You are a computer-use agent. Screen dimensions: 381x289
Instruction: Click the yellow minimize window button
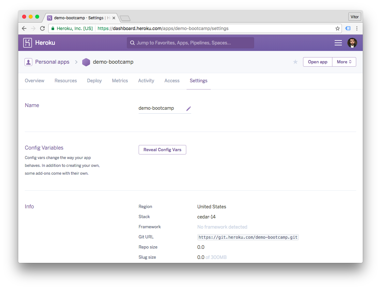pyautogui.click(x=31, y=17)
